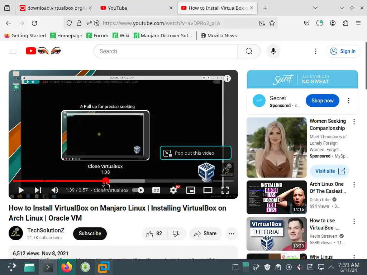Open a new browser tab
Image resolution: width=367 pixels, height=275 pixels.
(x=265, y=8)
